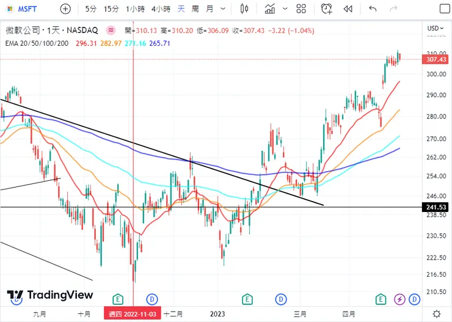
Task: Expand the interval list dropdown arrow
Action: tap(223, 9)
